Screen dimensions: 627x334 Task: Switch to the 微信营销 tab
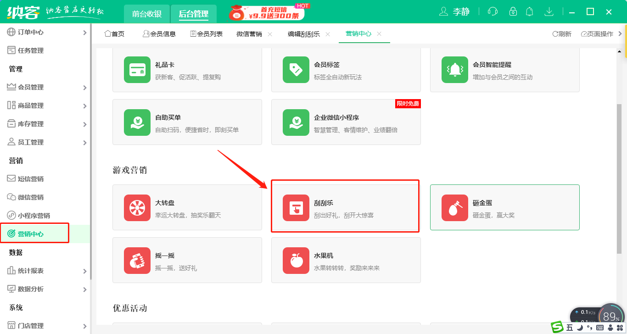click(x=249, y=34)
